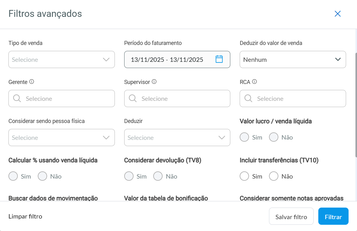Open the billing period calendar icon
The image size is (357, 231).
tap(219, 59)
